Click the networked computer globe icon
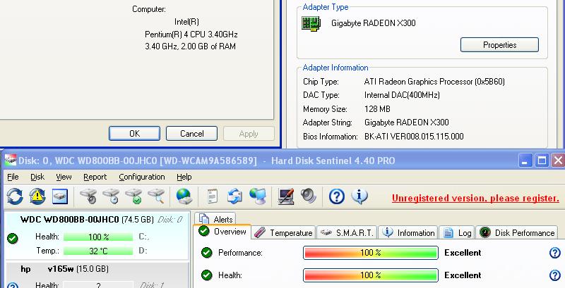Viewport: 565px width, 288px height. (257, 196)
